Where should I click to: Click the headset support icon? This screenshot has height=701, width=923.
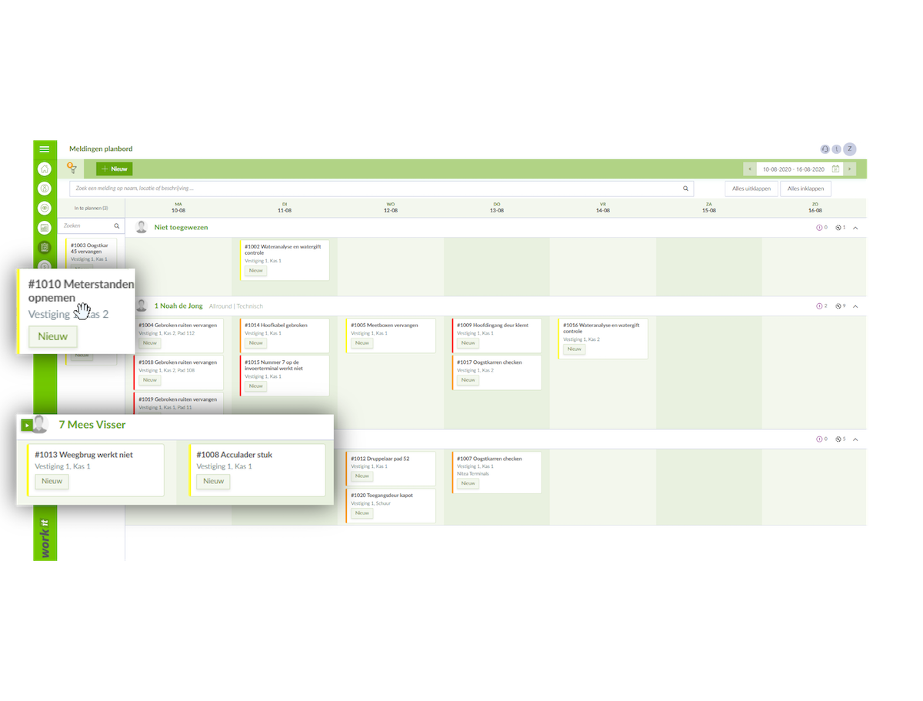click(x=825, y=149)
